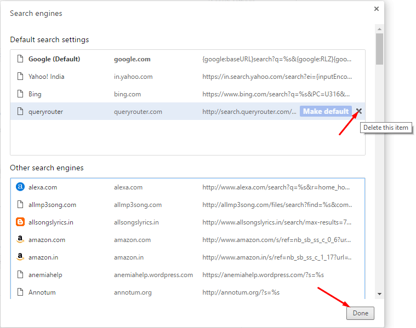Viewport: 416px width, 328px height.
Task: Click the www.amazon.com/s/ref URL
Action: (276, 240)
